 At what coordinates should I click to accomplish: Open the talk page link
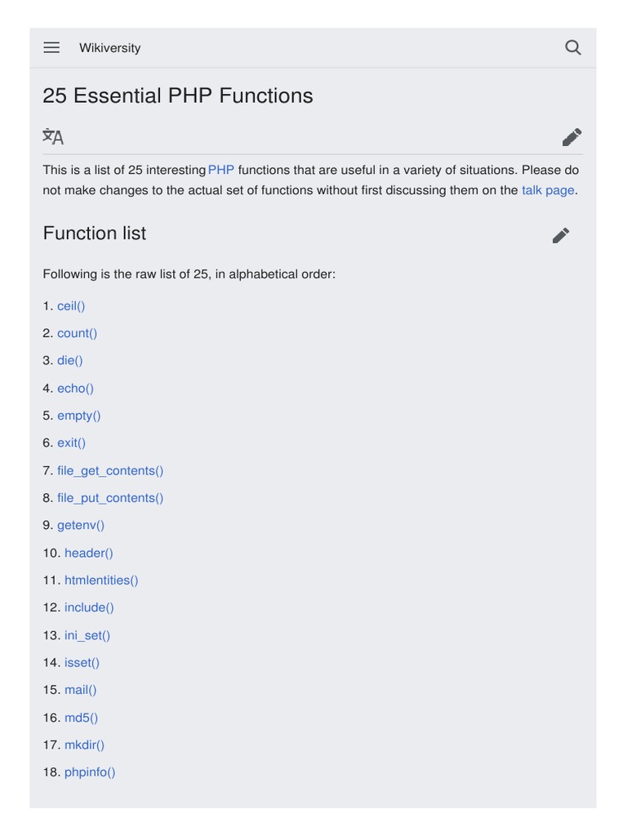pos(548,190)
